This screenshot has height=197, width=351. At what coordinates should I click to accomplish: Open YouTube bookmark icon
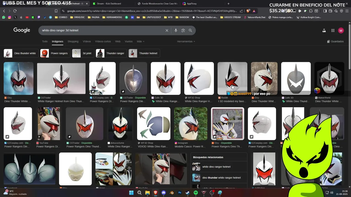(x=27, y=17)
